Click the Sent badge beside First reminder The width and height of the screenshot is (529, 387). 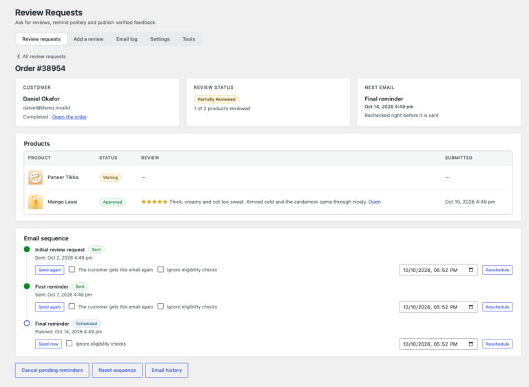pyautogui.click(x=80, y=286)
